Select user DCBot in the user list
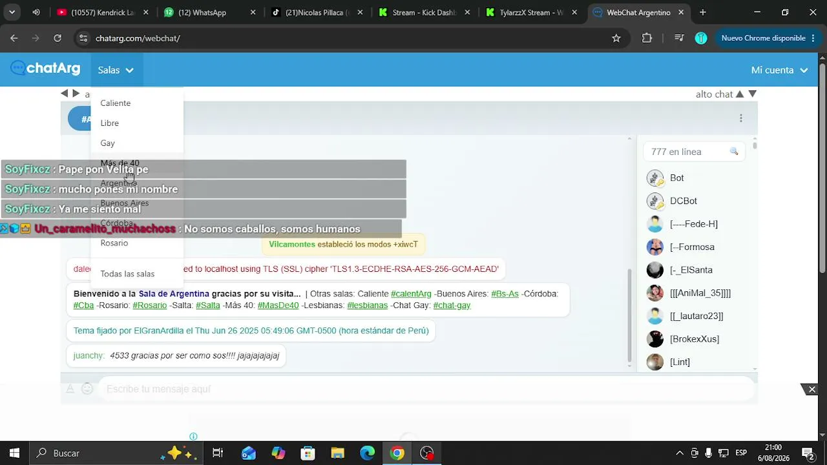Image resolution: width=827 pixels, height=465 pixels. [684, 201]
